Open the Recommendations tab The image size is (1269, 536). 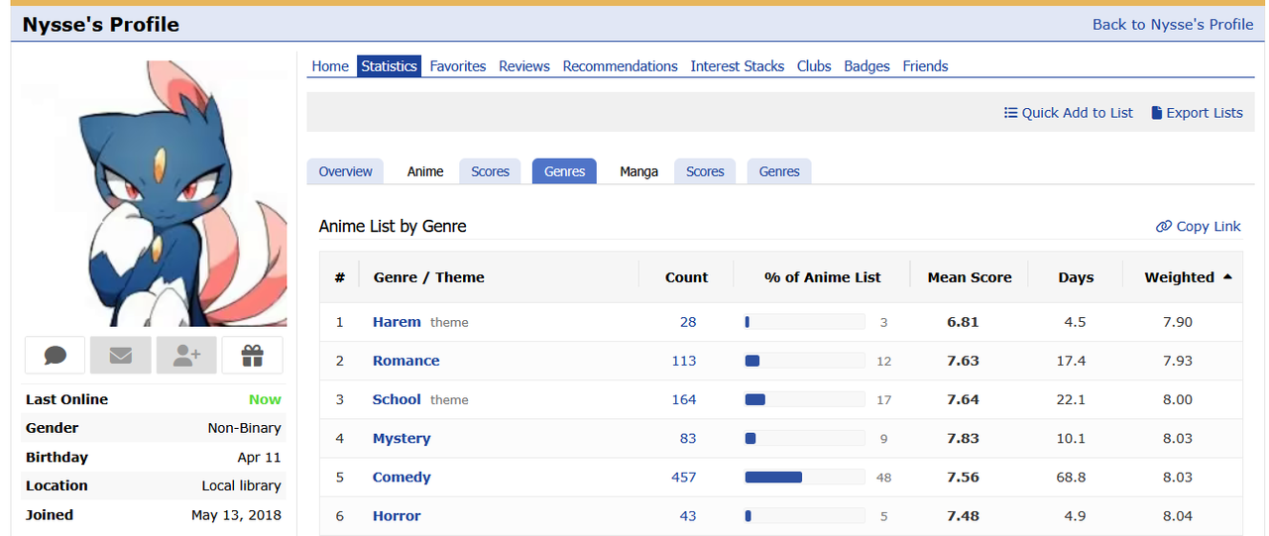621,66
